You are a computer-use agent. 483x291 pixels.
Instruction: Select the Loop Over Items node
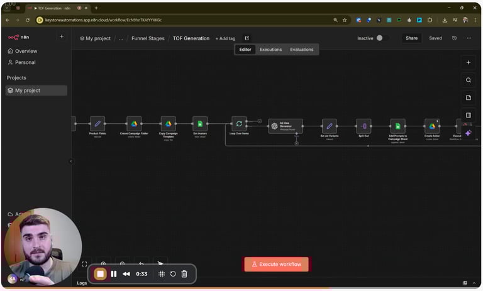(239, 124)
